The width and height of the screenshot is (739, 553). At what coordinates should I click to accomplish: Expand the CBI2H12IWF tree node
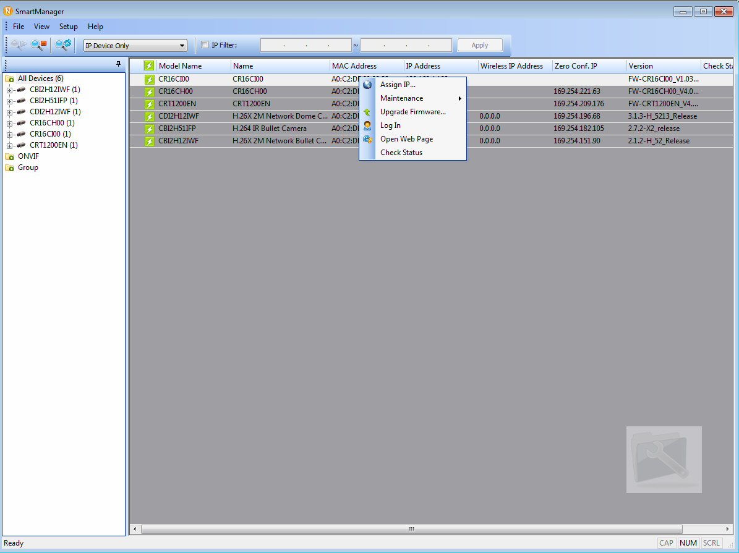(x=9, y=90)
